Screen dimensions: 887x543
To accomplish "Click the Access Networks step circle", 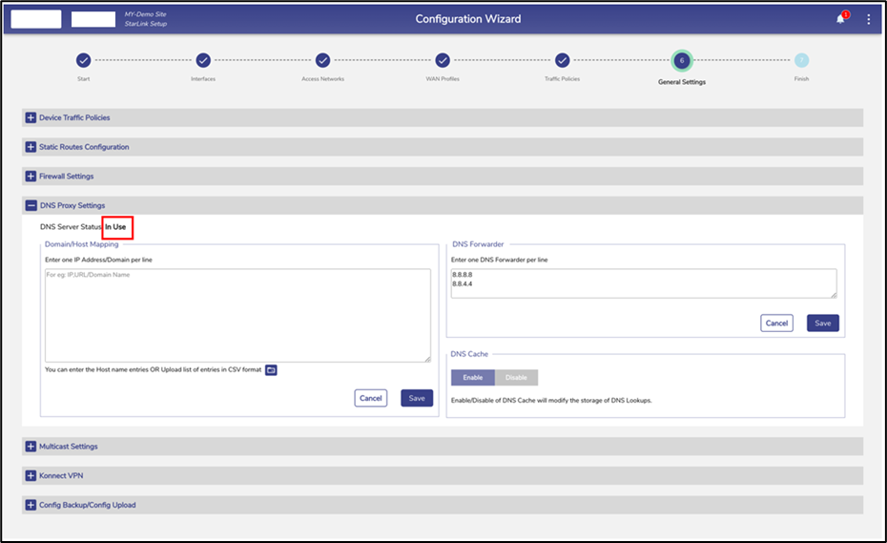I will [x=323, y=60].
